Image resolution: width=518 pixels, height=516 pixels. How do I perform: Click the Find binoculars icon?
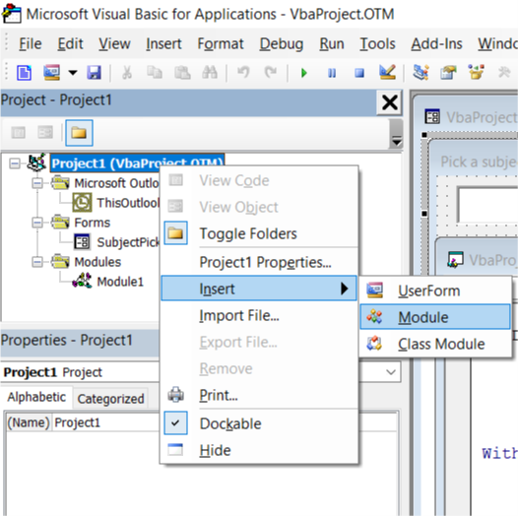(x=210, y=72)
